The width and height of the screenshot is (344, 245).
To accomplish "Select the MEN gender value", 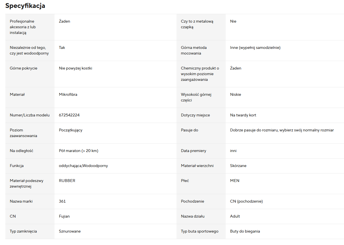I will 235,181.
